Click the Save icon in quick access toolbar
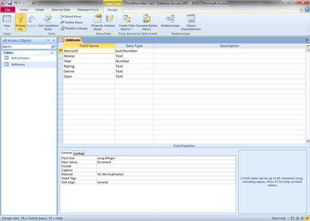 coord(10,3)
